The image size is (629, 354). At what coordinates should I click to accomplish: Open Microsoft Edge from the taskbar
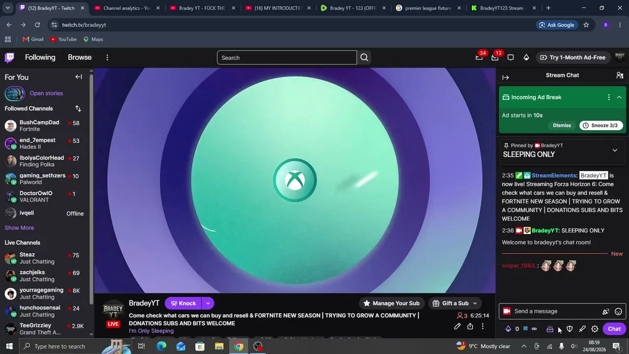(161, 346)
